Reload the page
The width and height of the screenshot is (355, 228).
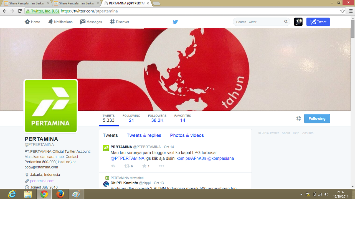19,11
